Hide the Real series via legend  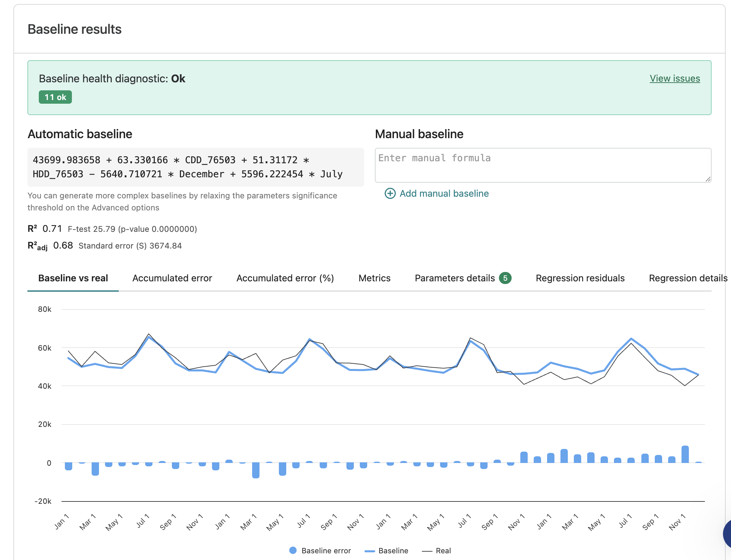coord(436,551)
